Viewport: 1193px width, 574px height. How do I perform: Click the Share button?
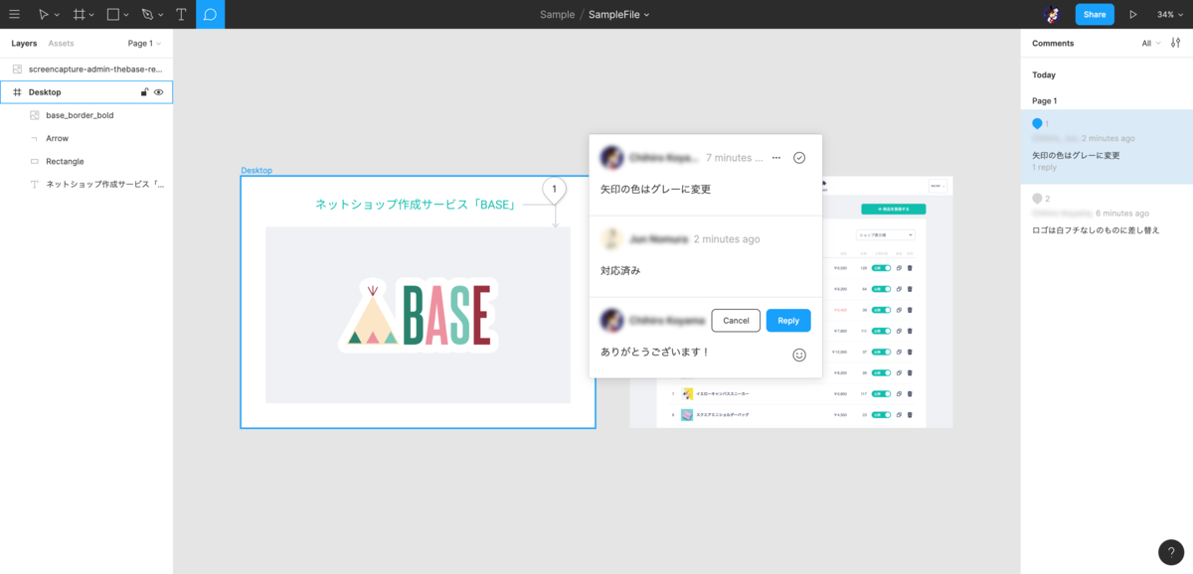1095,14
